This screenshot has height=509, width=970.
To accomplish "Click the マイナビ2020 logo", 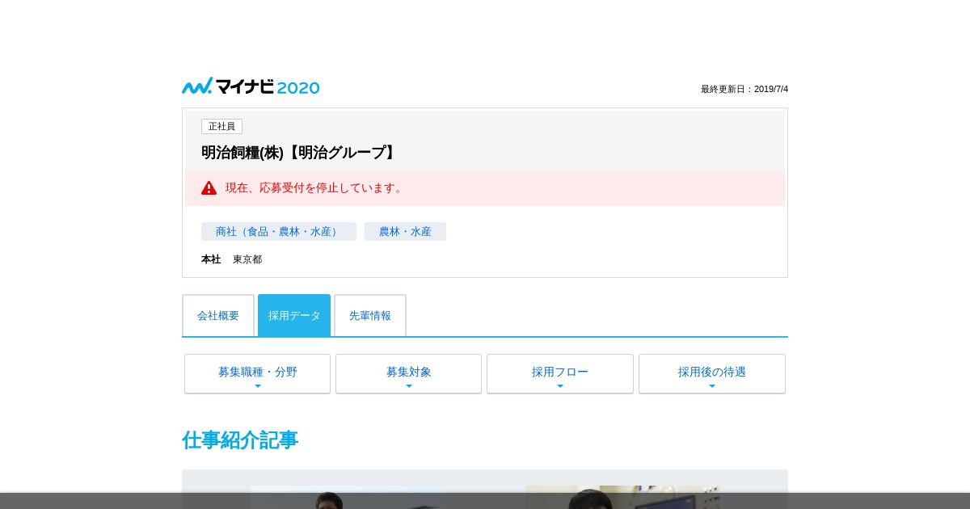I will tap(251, 86).
